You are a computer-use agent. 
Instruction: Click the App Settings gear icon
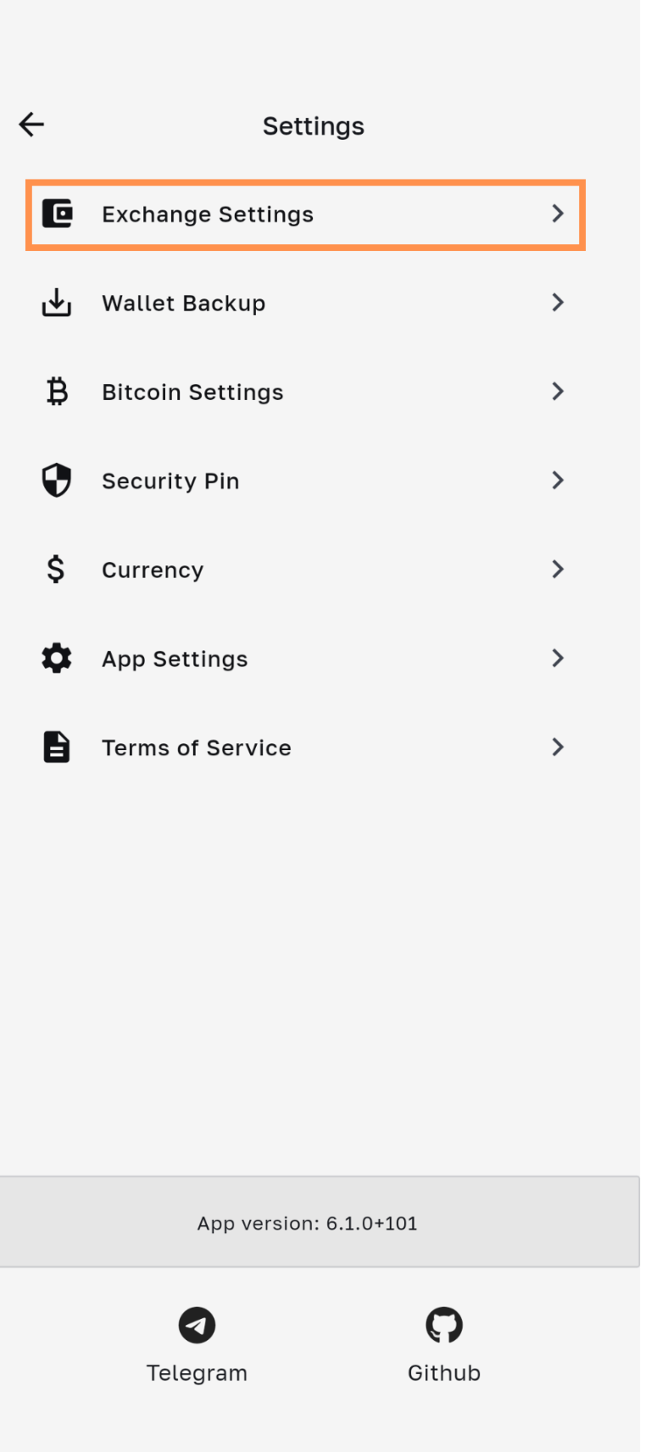[x=57, y=659]
